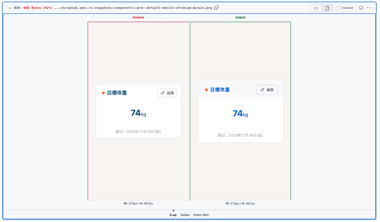The width and height of the screenshot is (380, 222).
Task: Switch to source diff view icon
Action: pos(316,8)
